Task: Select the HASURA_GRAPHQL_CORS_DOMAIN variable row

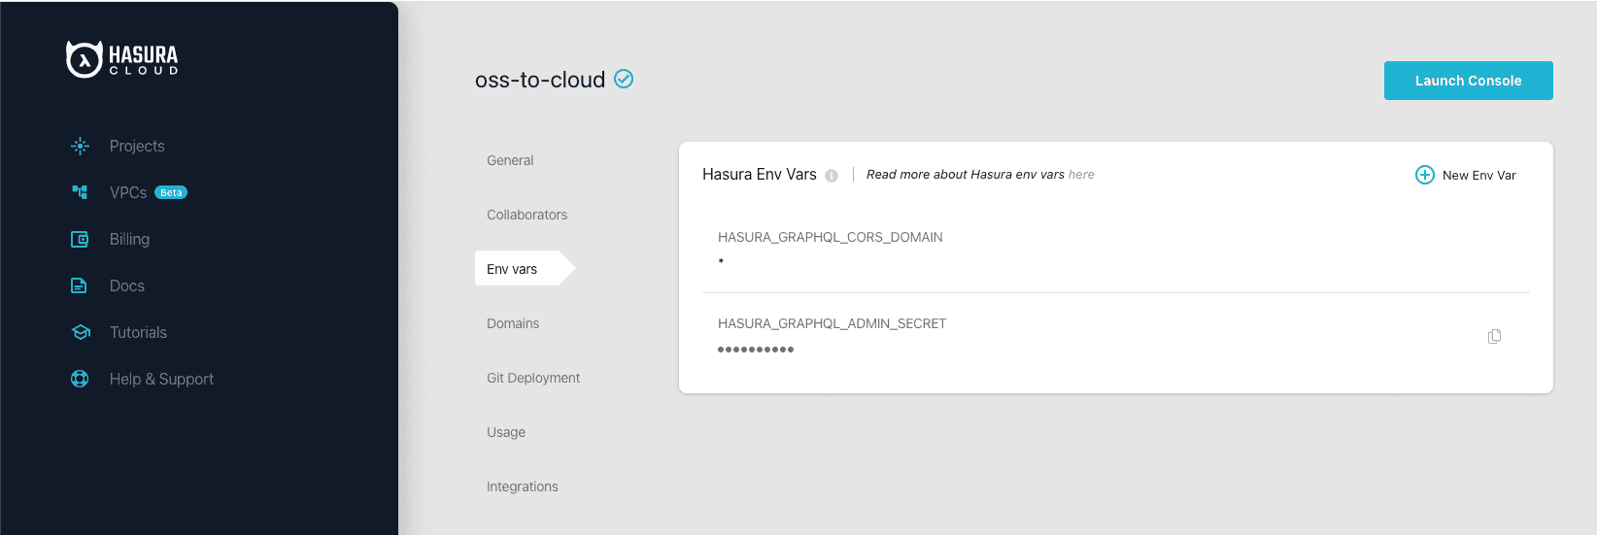Action: pos(1115,250)
